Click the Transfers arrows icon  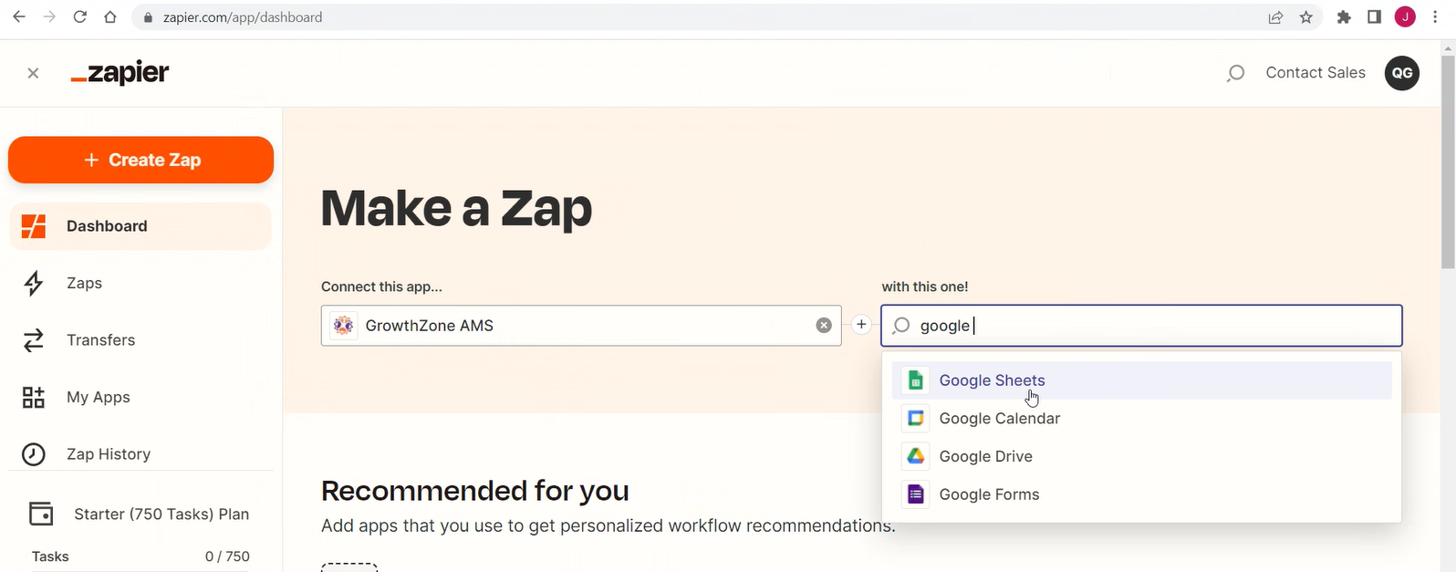click(34, 340)
